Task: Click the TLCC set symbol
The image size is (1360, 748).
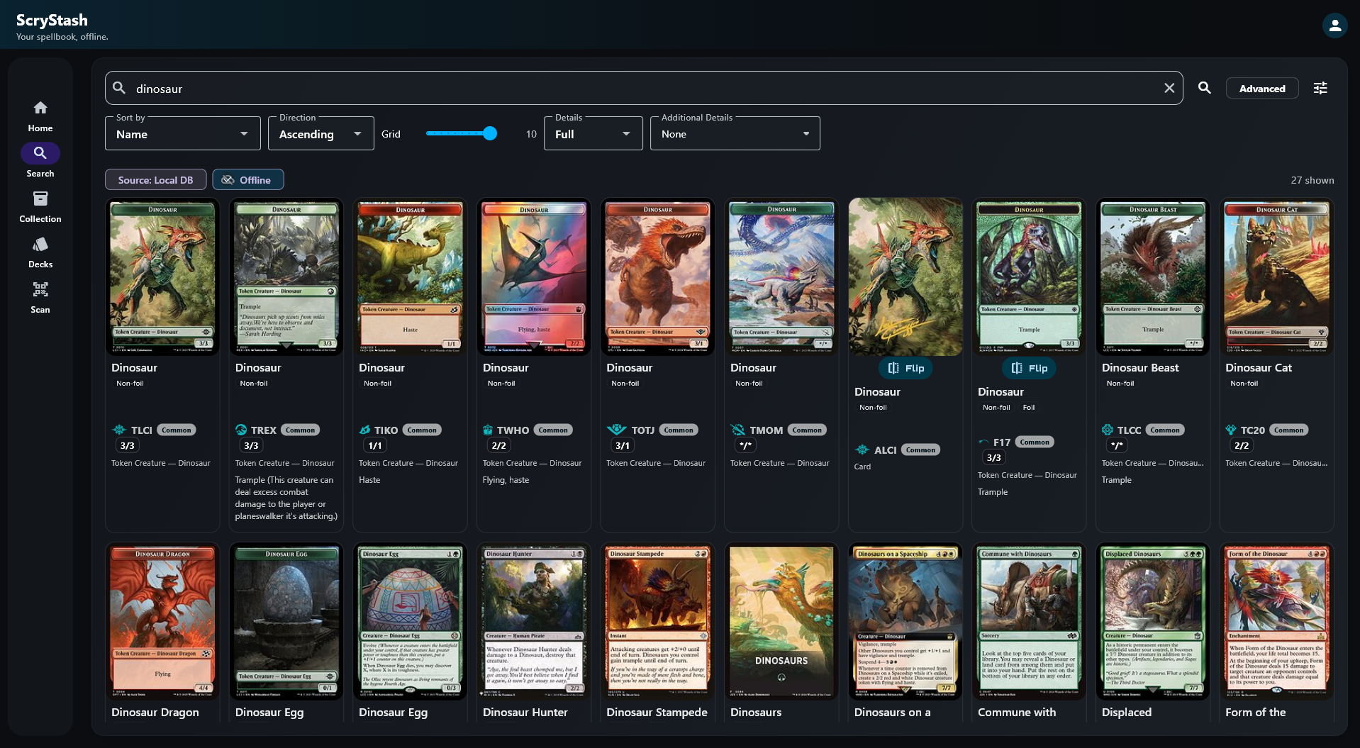Action: (1108, 430)
